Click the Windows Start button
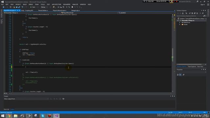This screenshot has height=118, width=210. (x=2, y=116)
